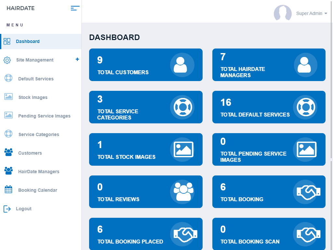Screen dimensions: 333x250
Task: Click the Super Admin avatar image
Action: point(283,13)
